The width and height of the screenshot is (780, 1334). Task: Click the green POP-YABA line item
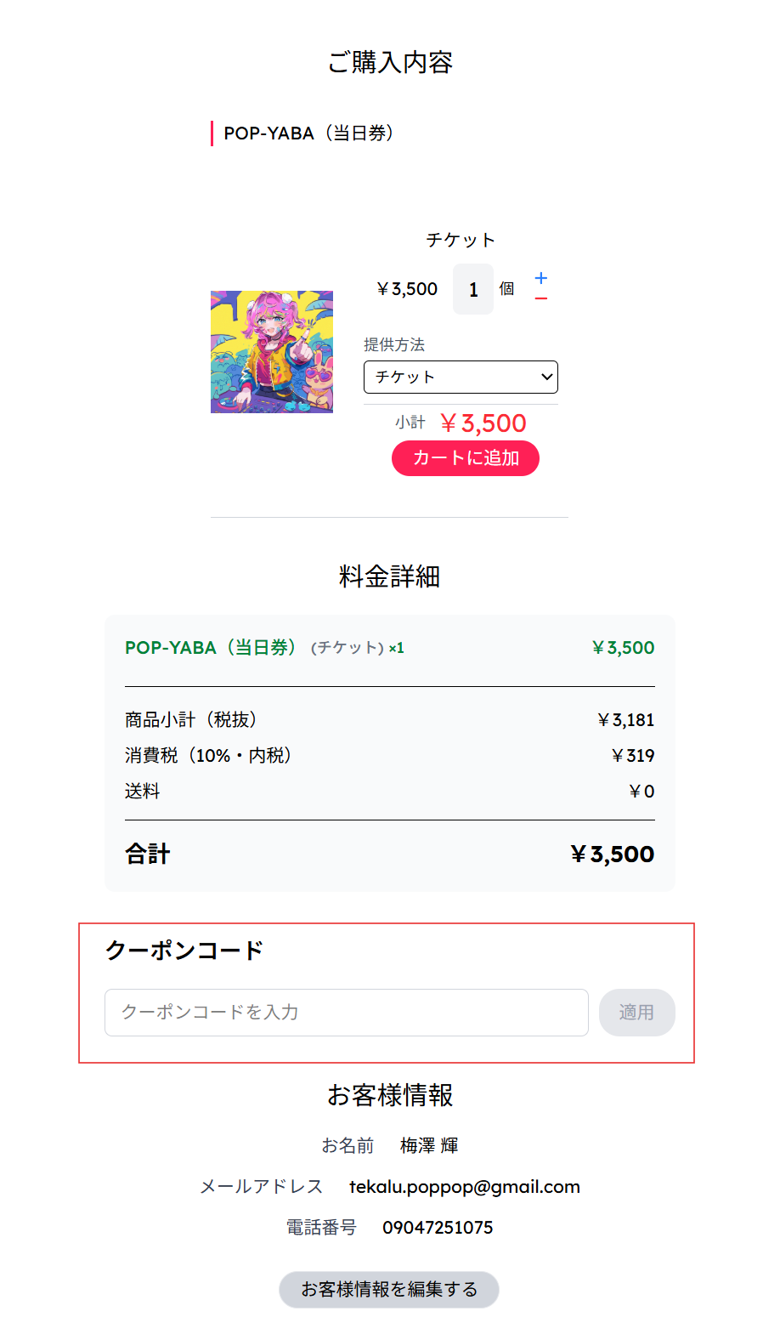pyautogui.click(x=264, y=648)
